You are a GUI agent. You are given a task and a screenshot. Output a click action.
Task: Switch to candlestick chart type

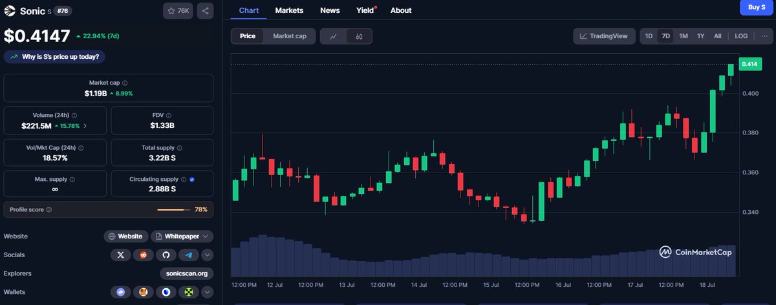click(358, 36)
